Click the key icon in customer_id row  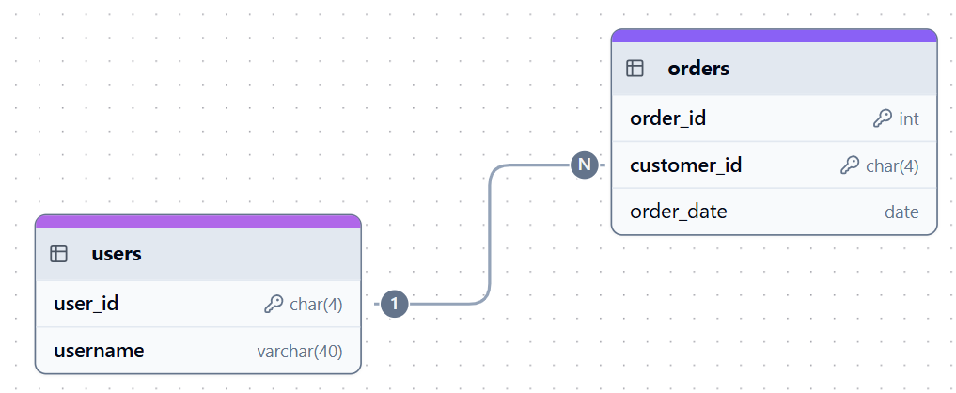849,165
